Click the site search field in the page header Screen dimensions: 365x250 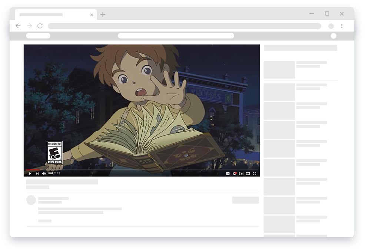click(x=176, y=36)
